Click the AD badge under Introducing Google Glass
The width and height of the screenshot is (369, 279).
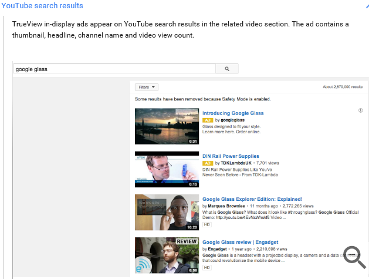point(208,120)
